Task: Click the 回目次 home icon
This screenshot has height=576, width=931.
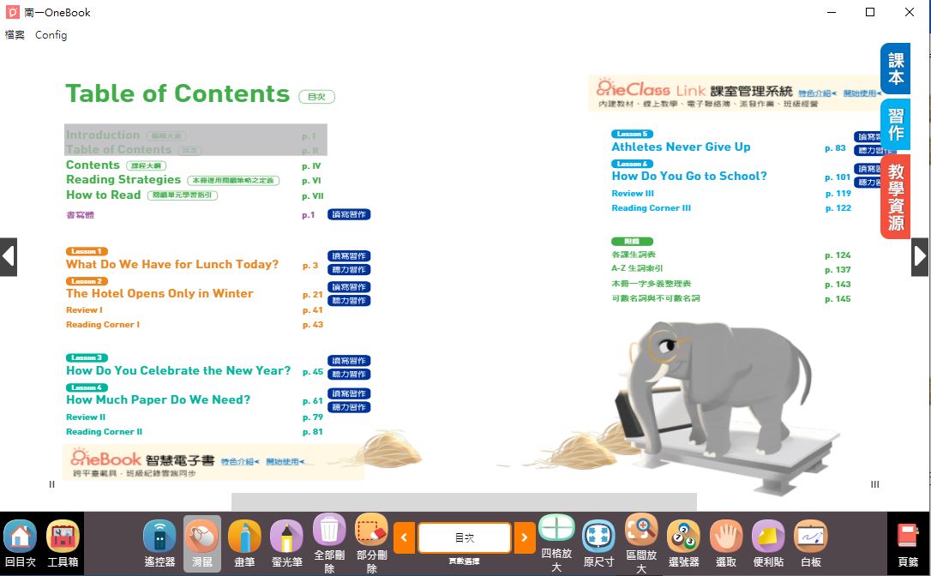Action: pos(21,537)
